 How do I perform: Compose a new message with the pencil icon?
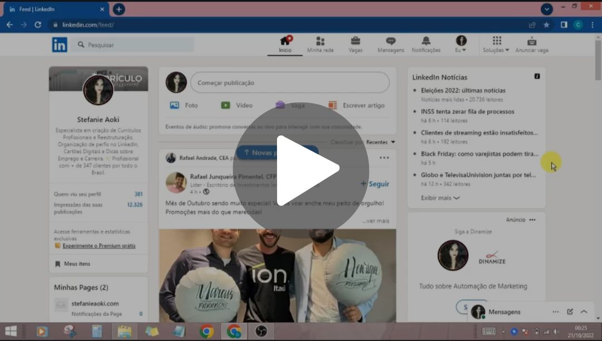click(x=570, y=312)
